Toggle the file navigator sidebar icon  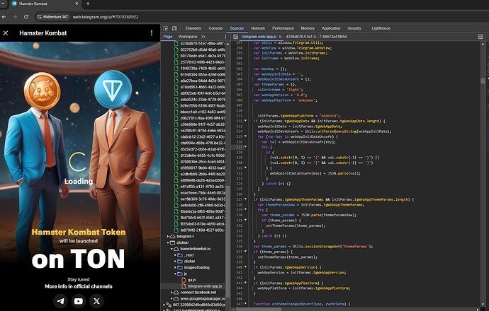click(x=236, y=37)
